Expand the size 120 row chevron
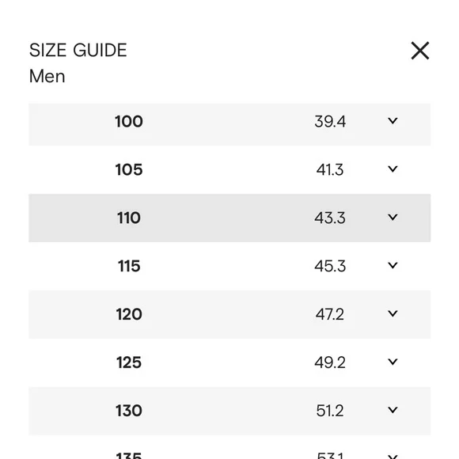The width and height of the screenshot is (459, 459). pyautogui.click(x=393, y=313)
